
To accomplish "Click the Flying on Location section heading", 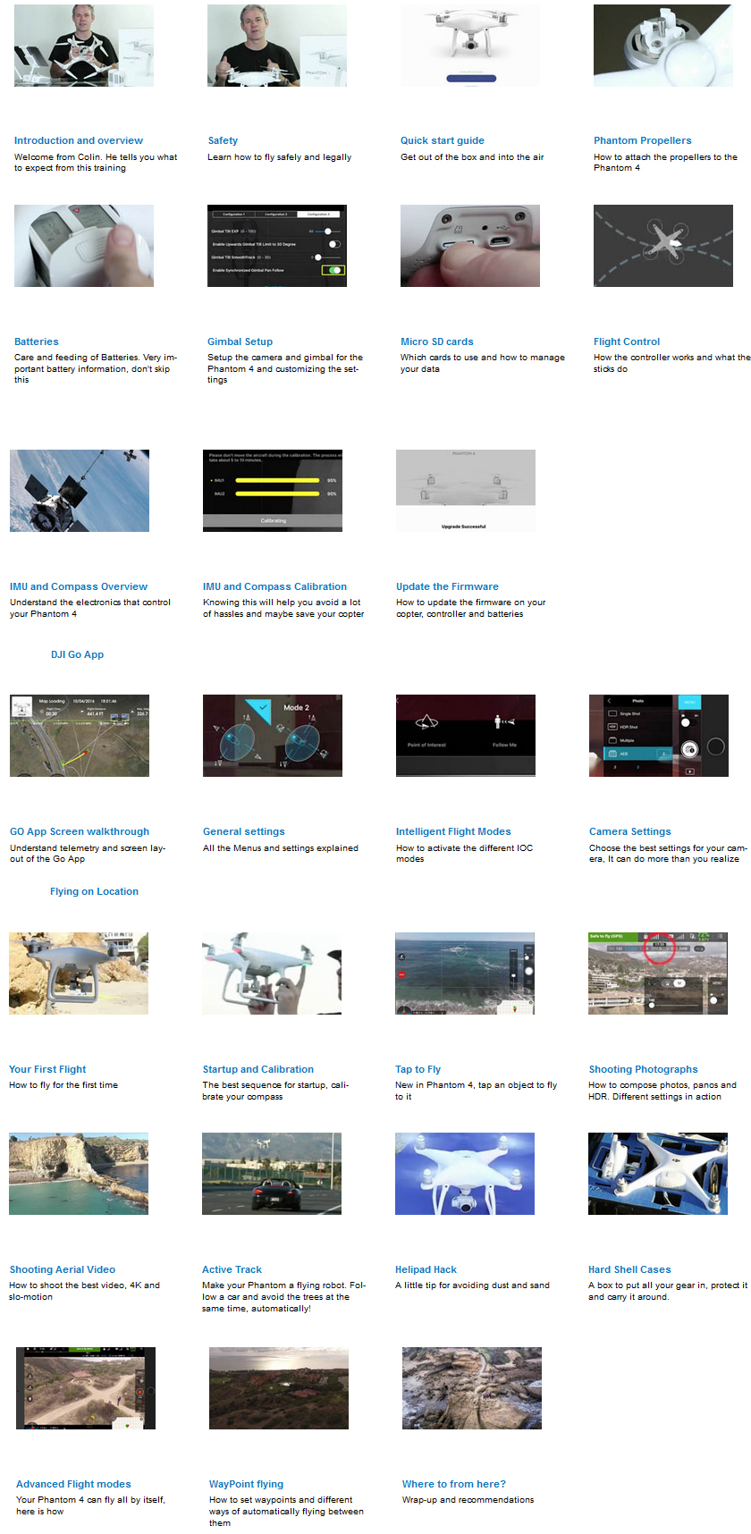I will 95,891.
